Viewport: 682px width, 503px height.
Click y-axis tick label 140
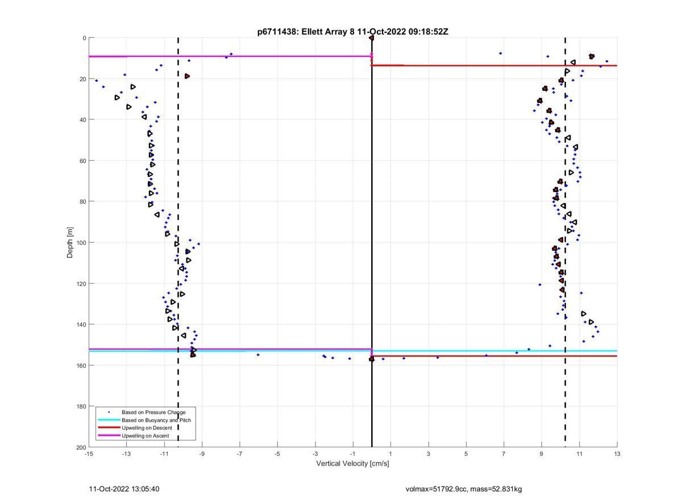click(x=81, y=325)
